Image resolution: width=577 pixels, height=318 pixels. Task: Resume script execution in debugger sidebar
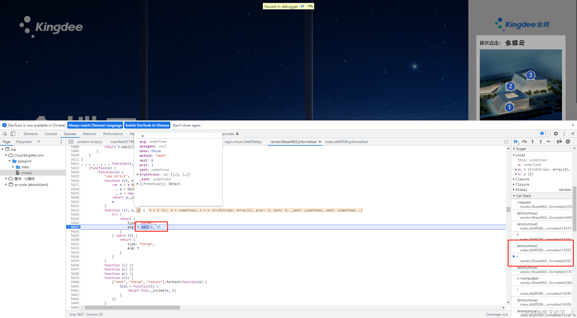pyautogui.click(x=516, y=142)
